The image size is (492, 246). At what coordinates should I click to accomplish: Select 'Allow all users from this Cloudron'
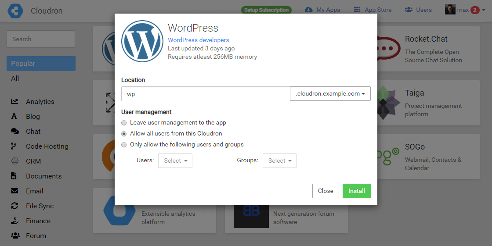pyautogui.click(x=124, y=134)
